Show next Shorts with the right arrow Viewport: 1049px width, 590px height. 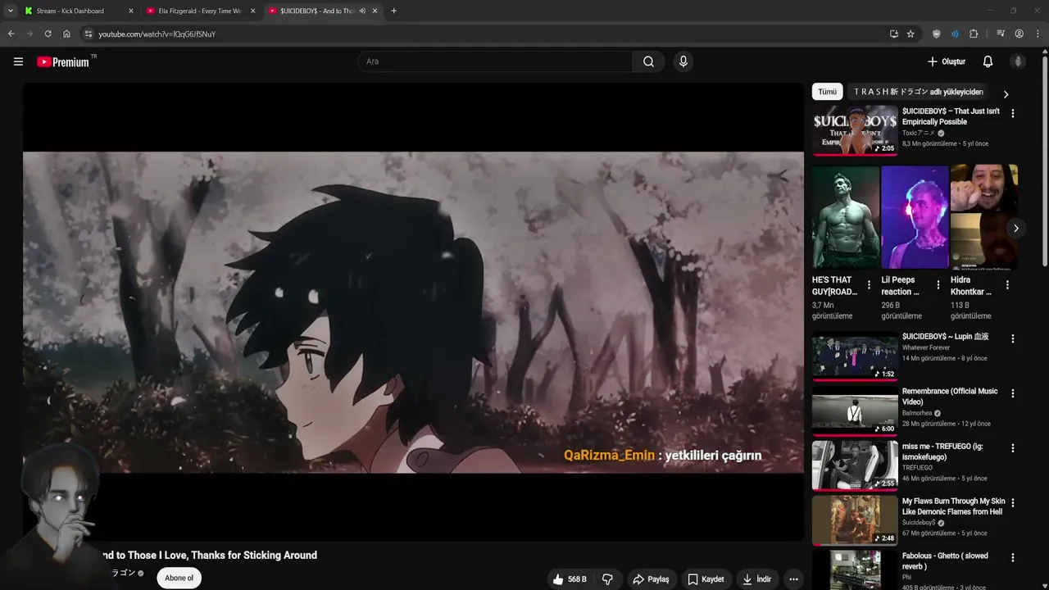click(x=1015, y=229)
